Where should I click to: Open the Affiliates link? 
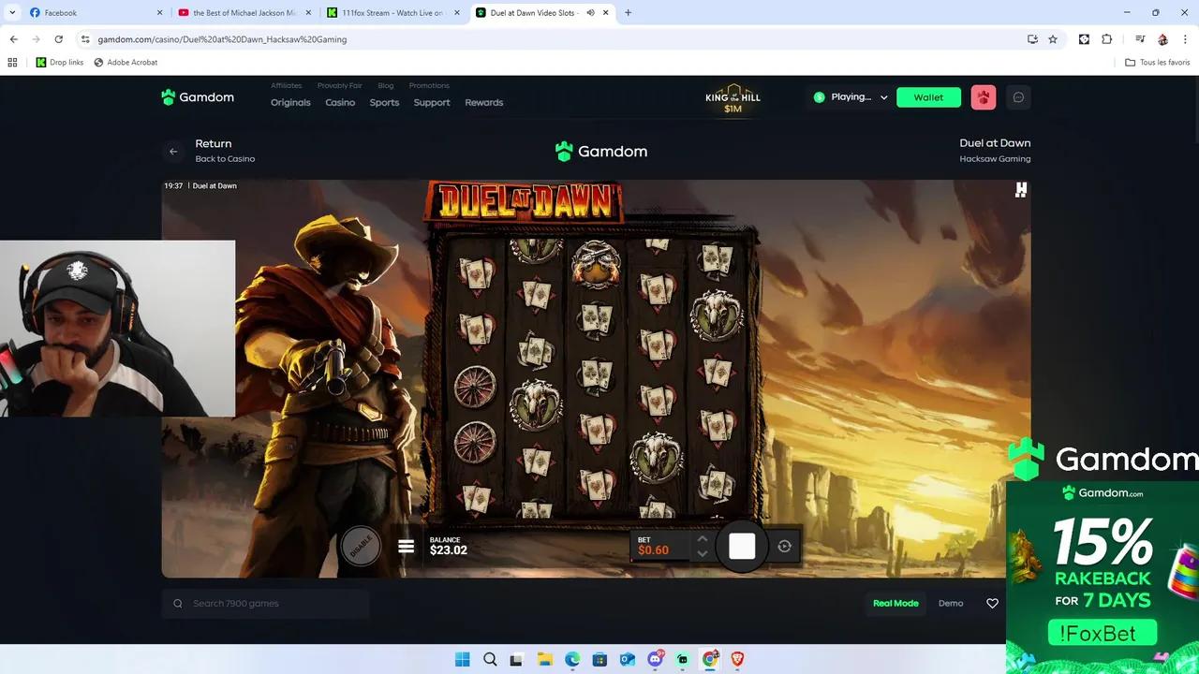point(287,86)
